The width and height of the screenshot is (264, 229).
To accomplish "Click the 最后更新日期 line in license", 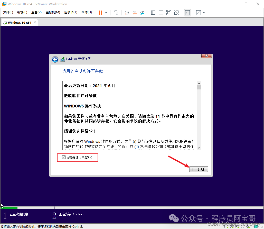I will (90, 86).
